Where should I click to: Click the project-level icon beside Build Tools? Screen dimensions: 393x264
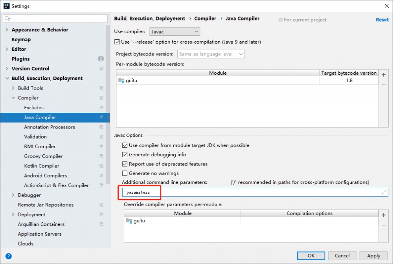[x=101, y=88]
